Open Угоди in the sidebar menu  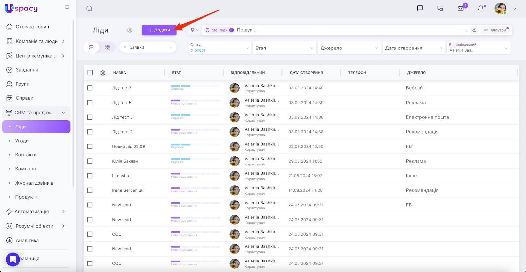22,141
